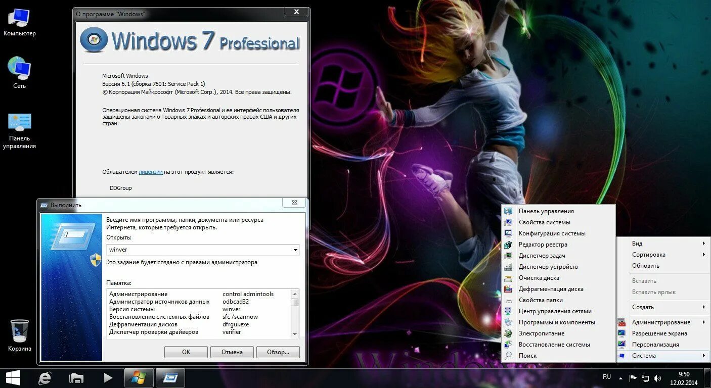
Task: Click the Памятка list scrollbar down arrow
Action: (x=295, y=334)
